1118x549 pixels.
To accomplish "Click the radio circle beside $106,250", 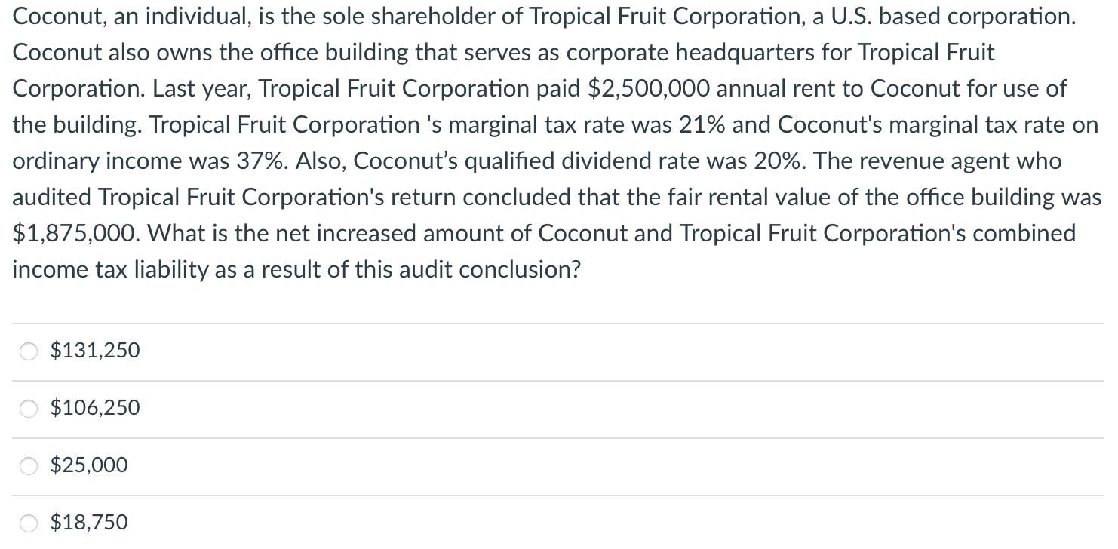I will (x=29, y=408).
